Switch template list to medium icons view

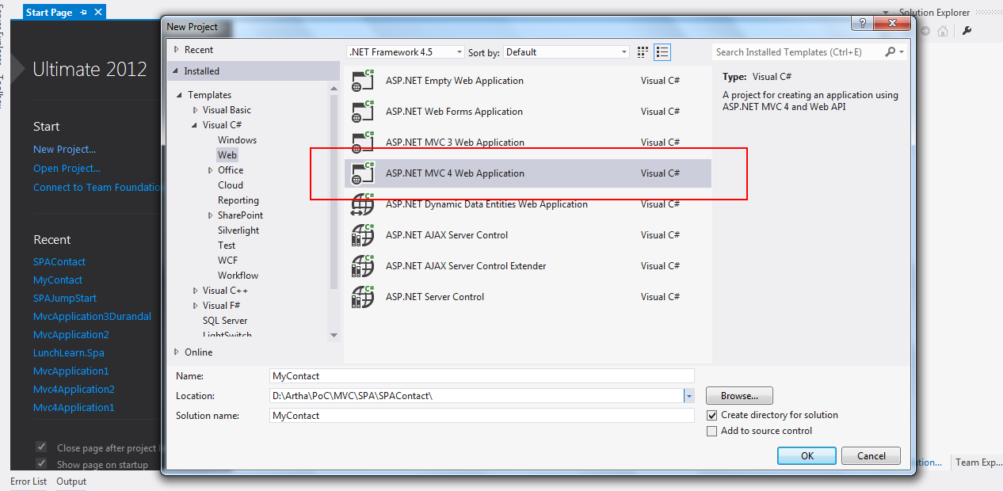tap(663, 52)
